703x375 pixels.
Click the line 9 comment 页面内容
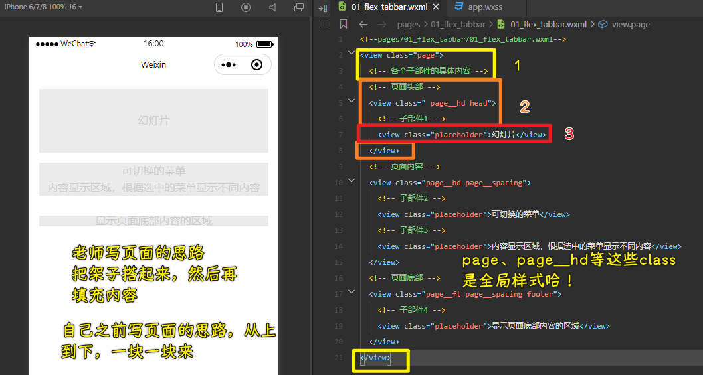coord(405,167)
